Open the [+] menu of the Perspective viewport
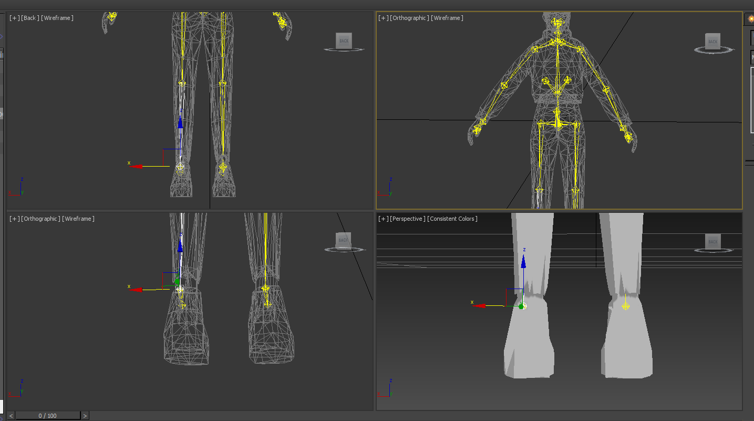The image size is (754, 421). 383,219
